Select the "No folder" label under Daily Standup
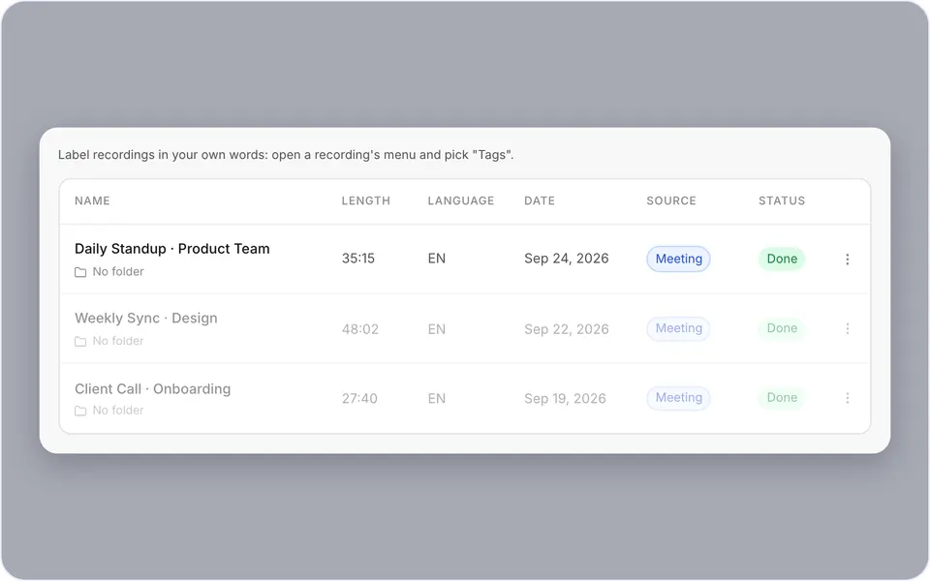Screen dimensions: 930x581 click(118, 271)
